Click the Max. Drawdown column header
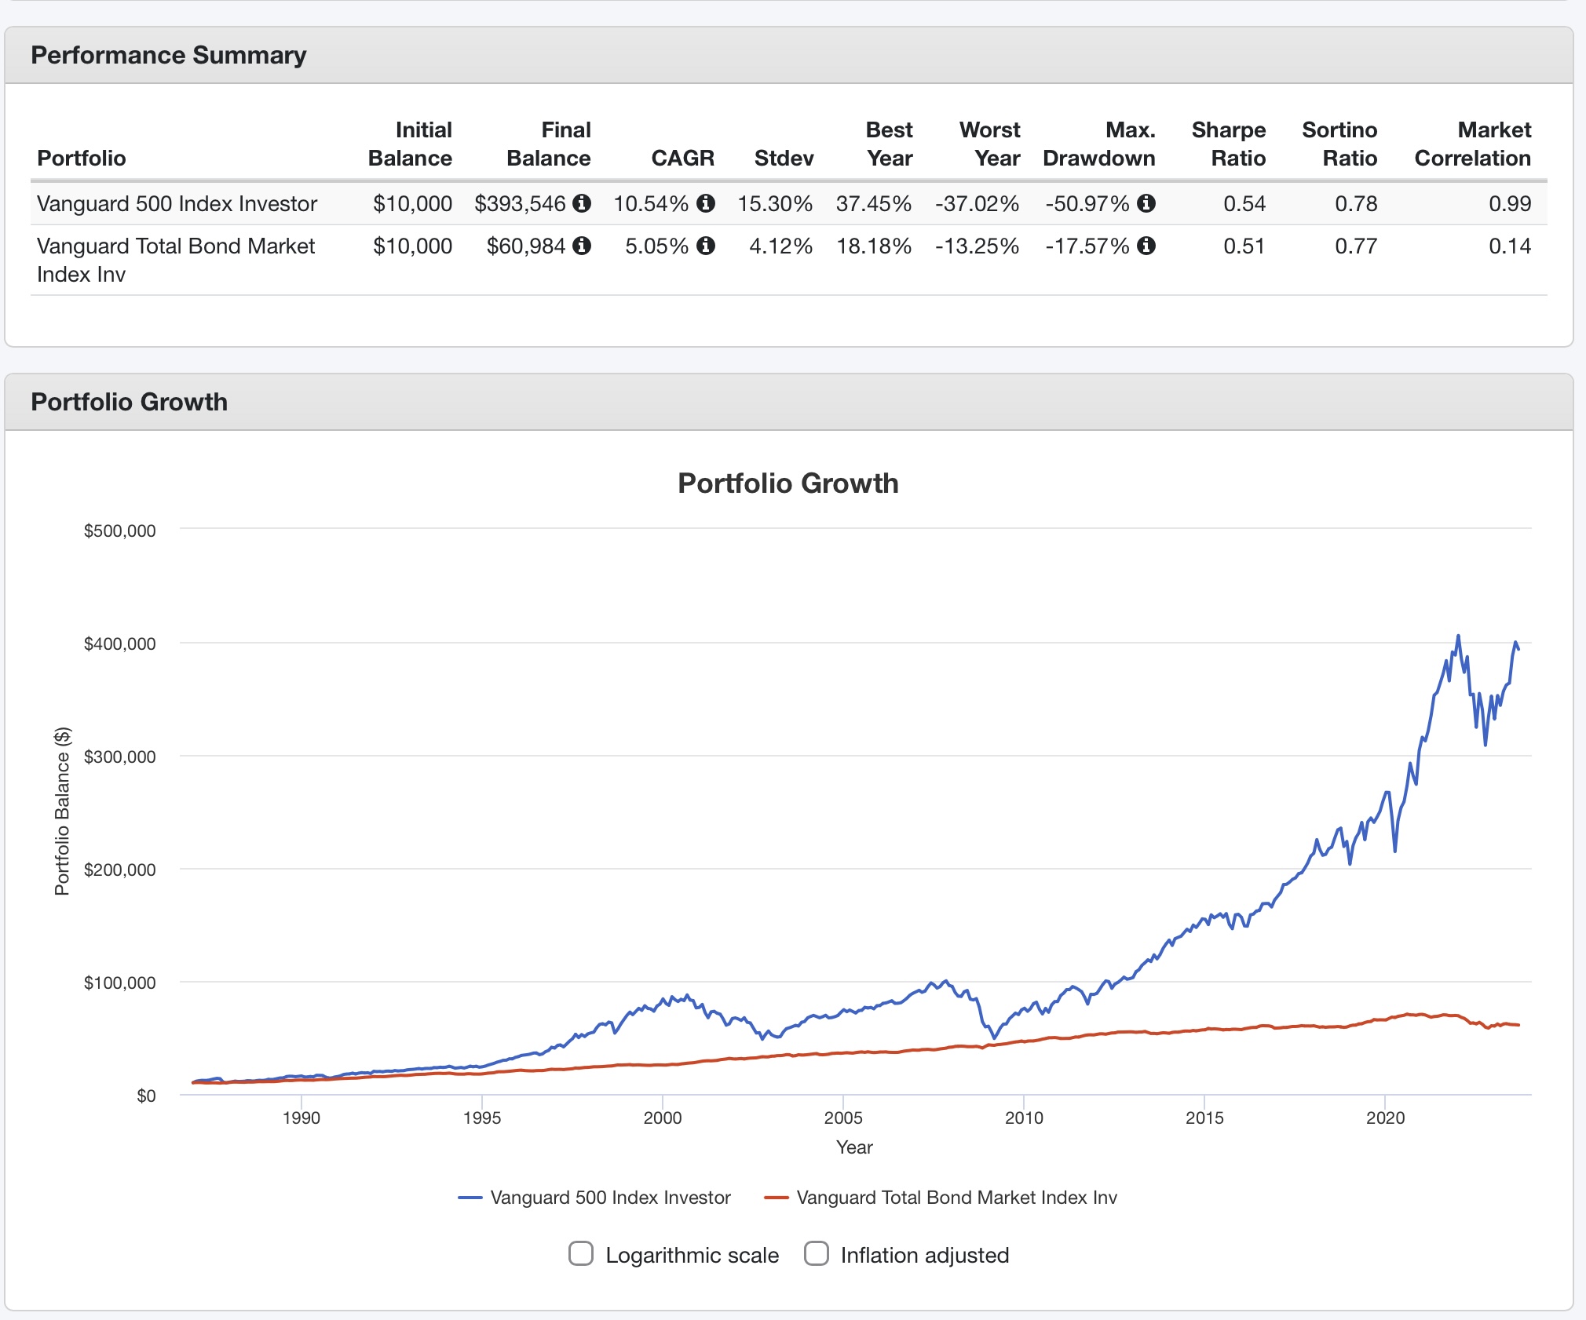1586x1320 pixels. (x=1099, y=144)
